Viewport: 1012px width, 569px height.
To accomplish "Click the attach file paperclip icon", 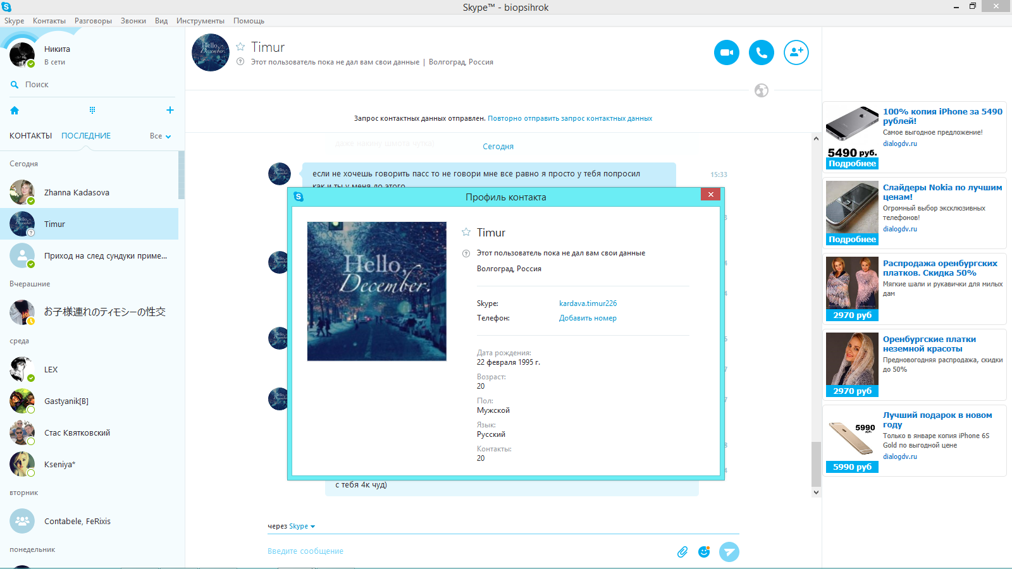I will [682, 552].
